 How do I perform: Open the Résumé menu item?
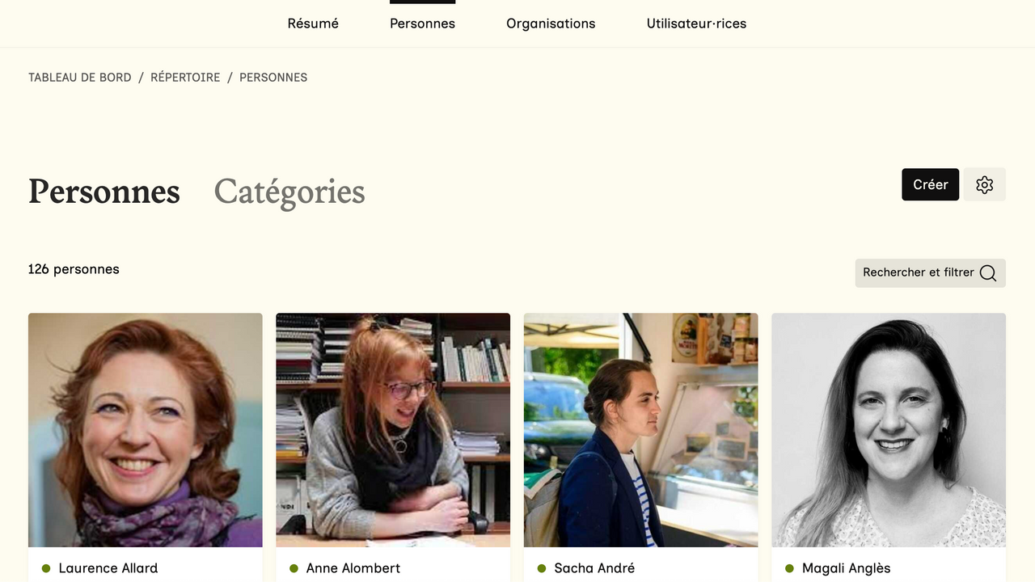[313, 23]
